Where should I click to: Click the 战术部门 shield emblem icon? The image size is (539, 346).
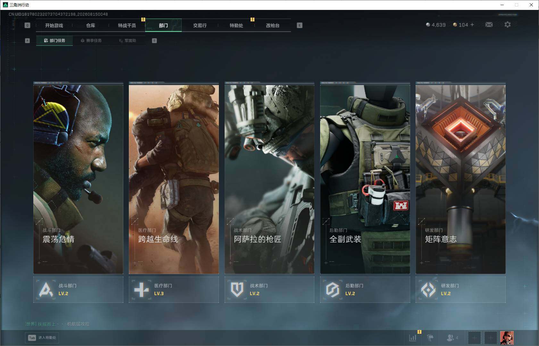point(237,290)
